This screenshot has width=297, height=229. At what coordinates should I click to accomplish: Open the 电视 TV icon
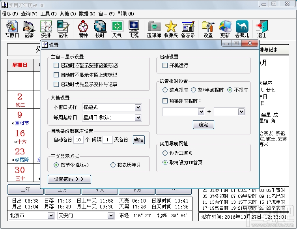(x=134, y=29)
